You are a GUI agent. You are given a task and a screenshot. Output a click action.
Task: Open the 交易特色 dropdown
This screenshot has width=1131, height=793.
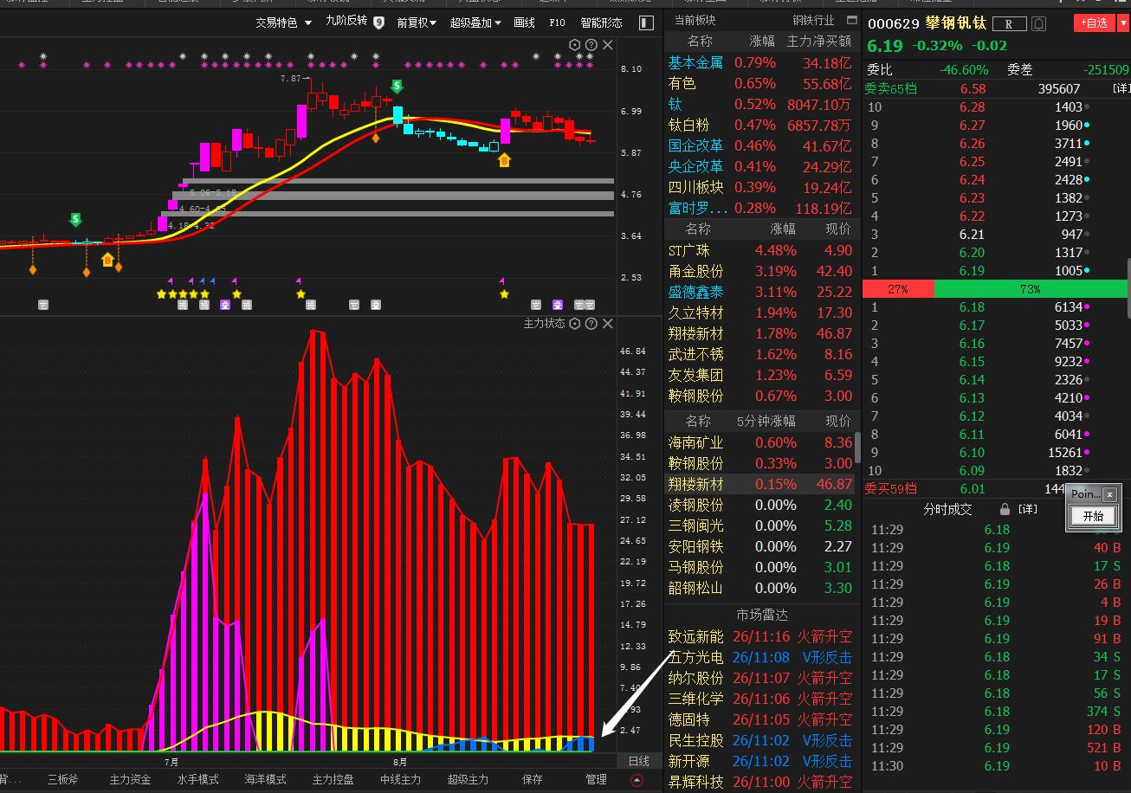pyautogui.click(x=283, y=23)
